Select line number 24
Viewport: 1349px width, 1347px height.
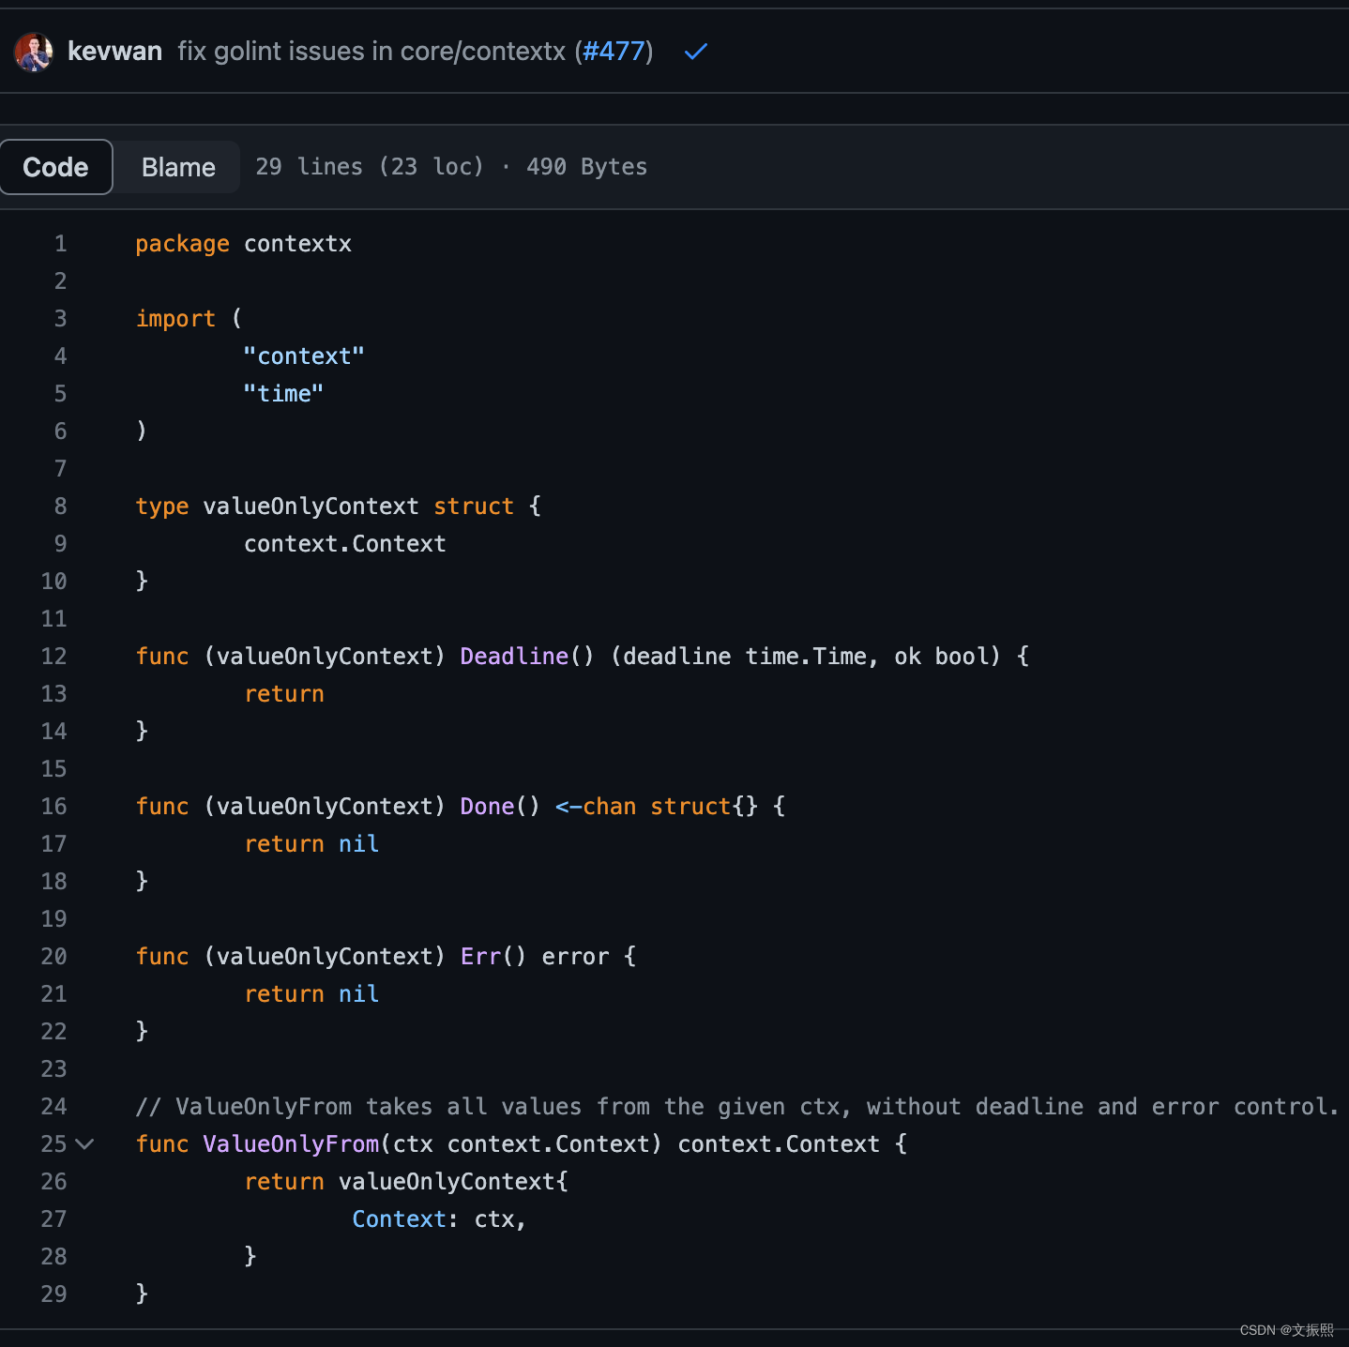tap(54, 1107)
